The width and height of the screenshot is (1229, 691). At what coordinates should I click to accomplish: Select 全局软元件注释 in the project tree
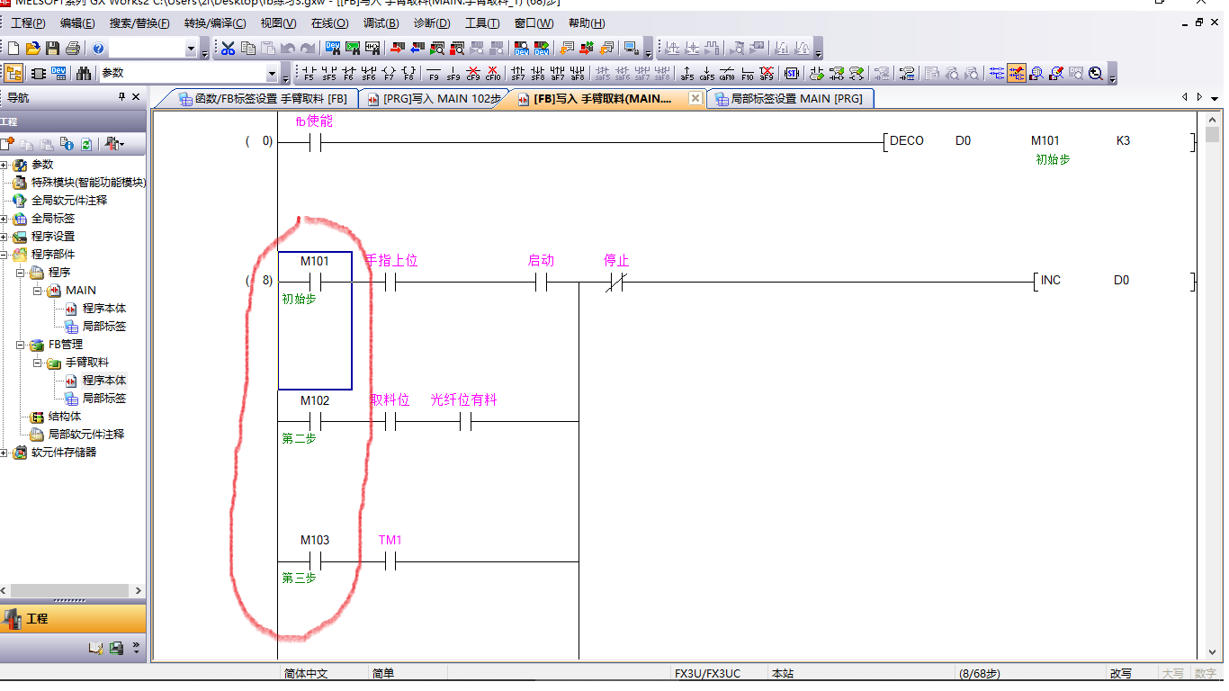tap(68, 201)
